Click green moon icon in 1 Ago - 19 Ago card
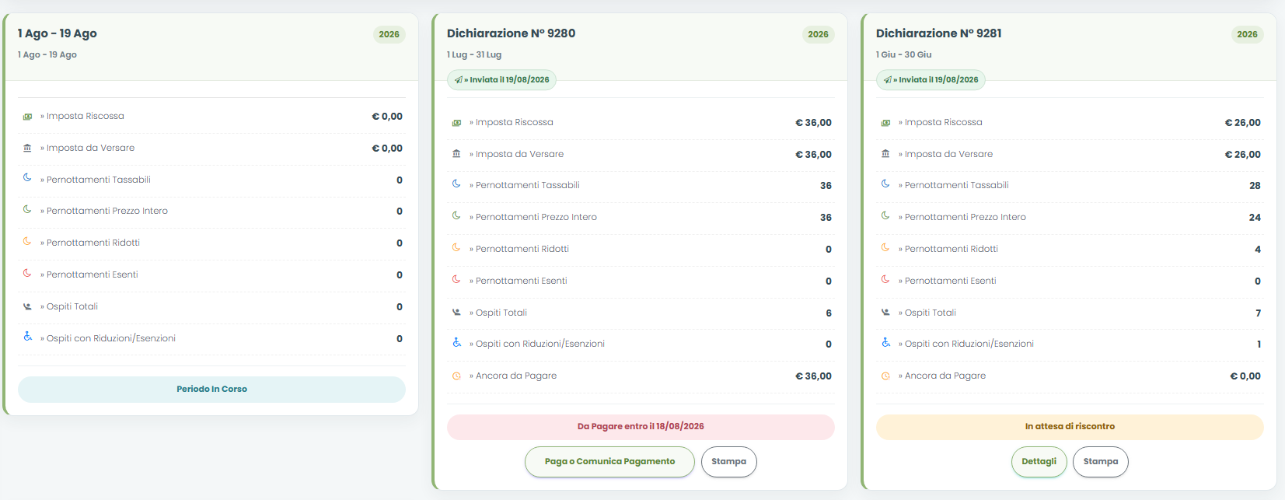This screenshot has width=1285, height=500. pos(27,210)
